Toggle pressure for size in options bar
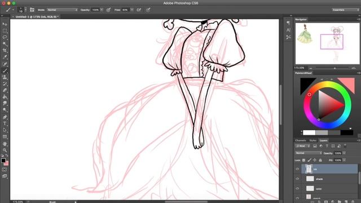The image size is (361, 203). [x=148, y=10]
